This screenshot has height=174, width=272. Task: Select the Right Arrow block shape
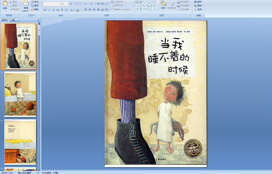(x=151, y=6)
